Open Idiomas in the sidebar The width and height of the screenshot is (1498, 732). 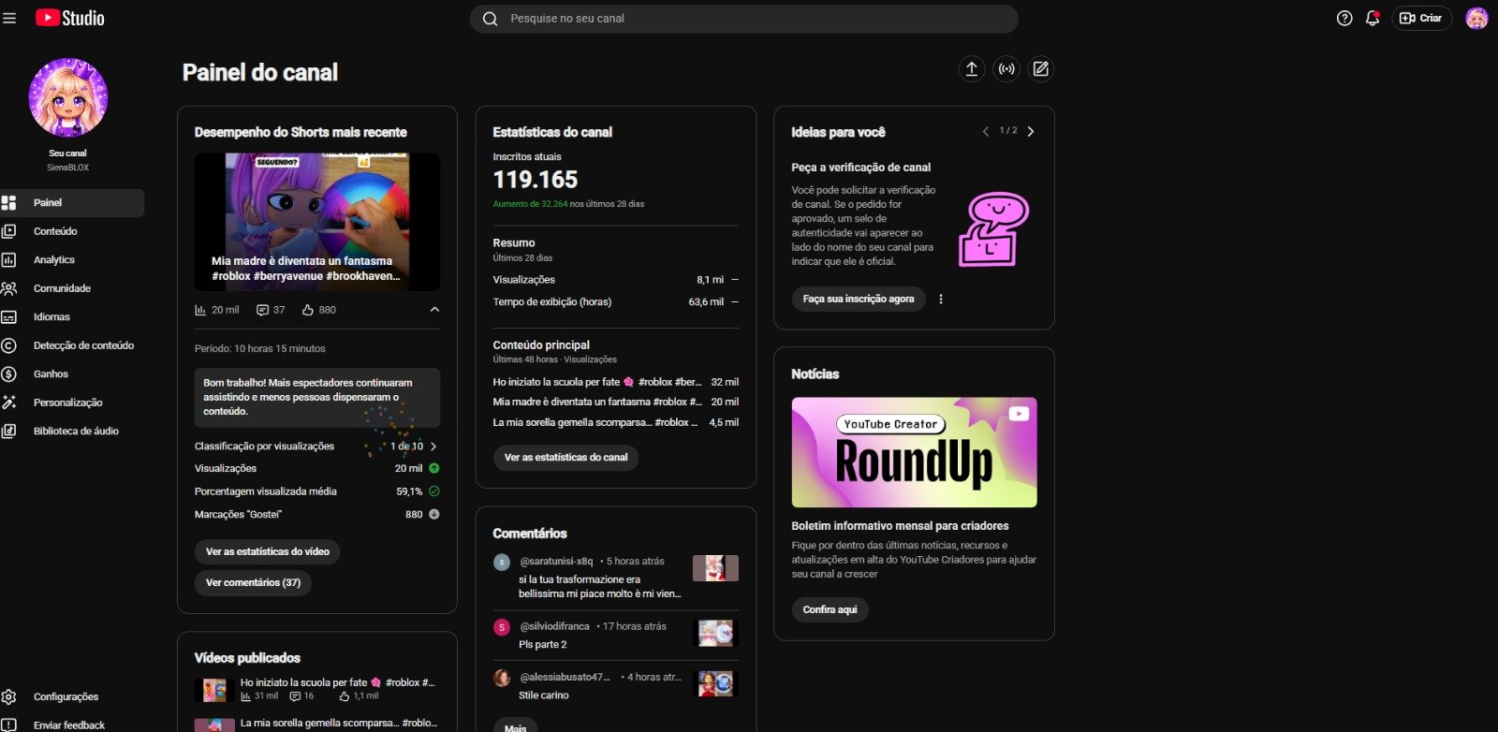pyautogui.click(x=72, y=316)
